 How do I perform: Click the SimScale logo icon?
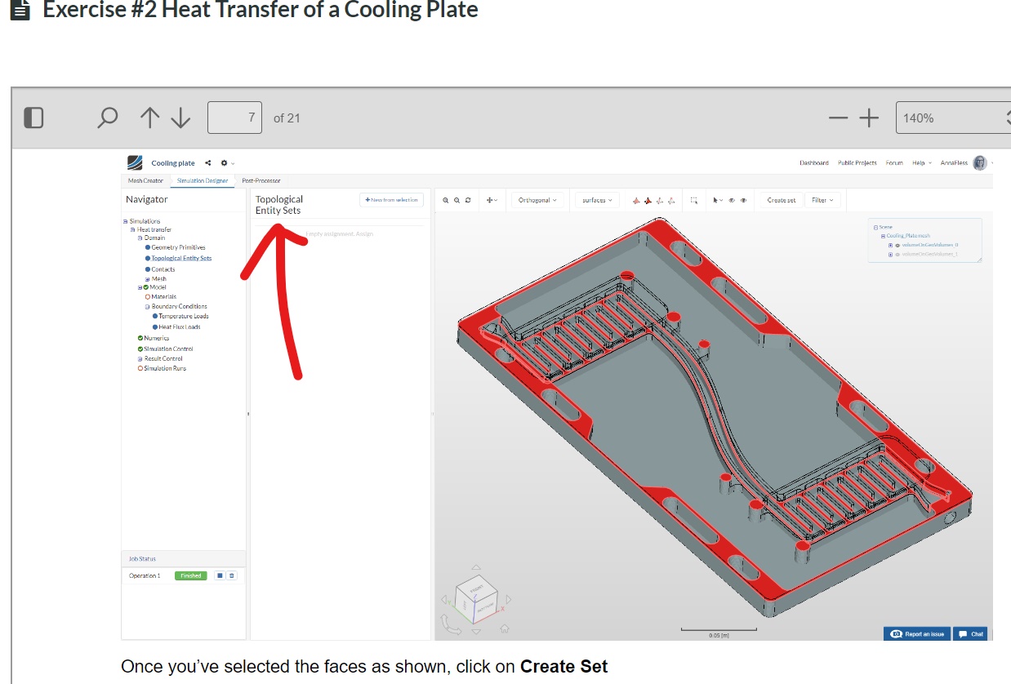135,162
